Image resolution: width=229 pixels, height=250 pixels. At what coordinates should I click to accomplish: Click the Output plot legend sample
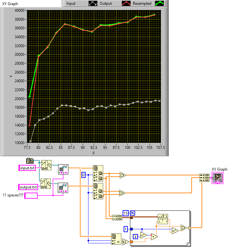[126, 4]
